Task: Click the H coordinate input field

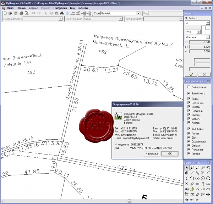Action: pyautogui.click(x=200, y=51)
